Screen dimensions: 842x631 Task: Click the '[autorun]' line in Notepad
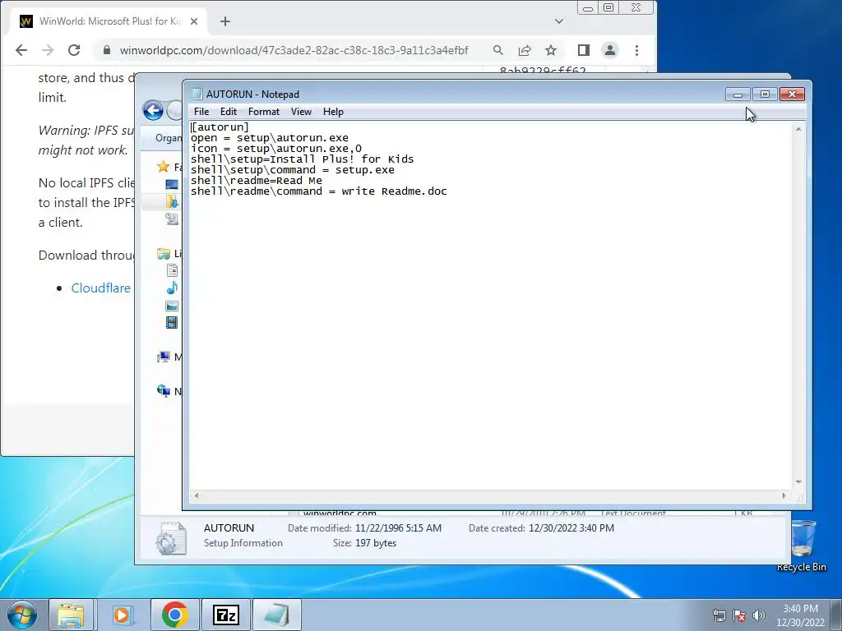tap(220, 127)
